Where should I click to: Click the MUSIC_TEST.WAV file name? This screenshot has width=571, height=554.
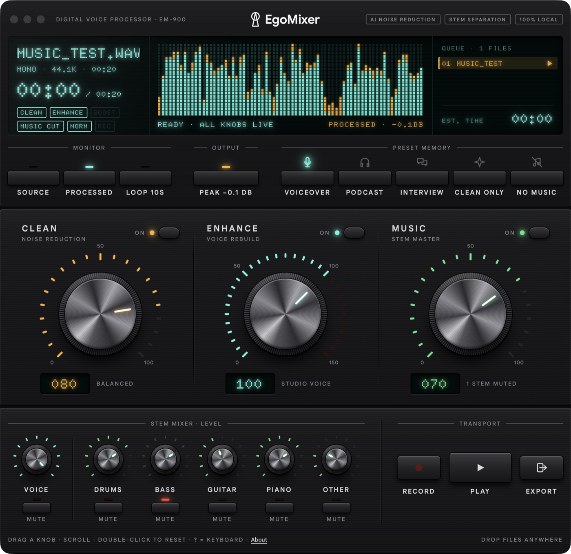tap(79, 53)
